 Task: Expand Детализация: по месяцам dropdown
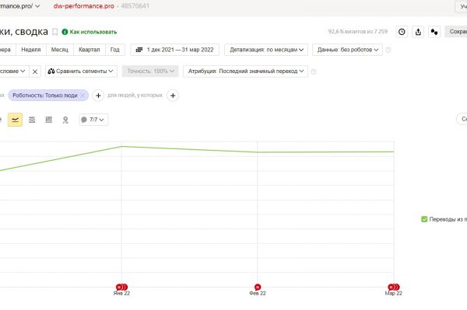[266, 50]
